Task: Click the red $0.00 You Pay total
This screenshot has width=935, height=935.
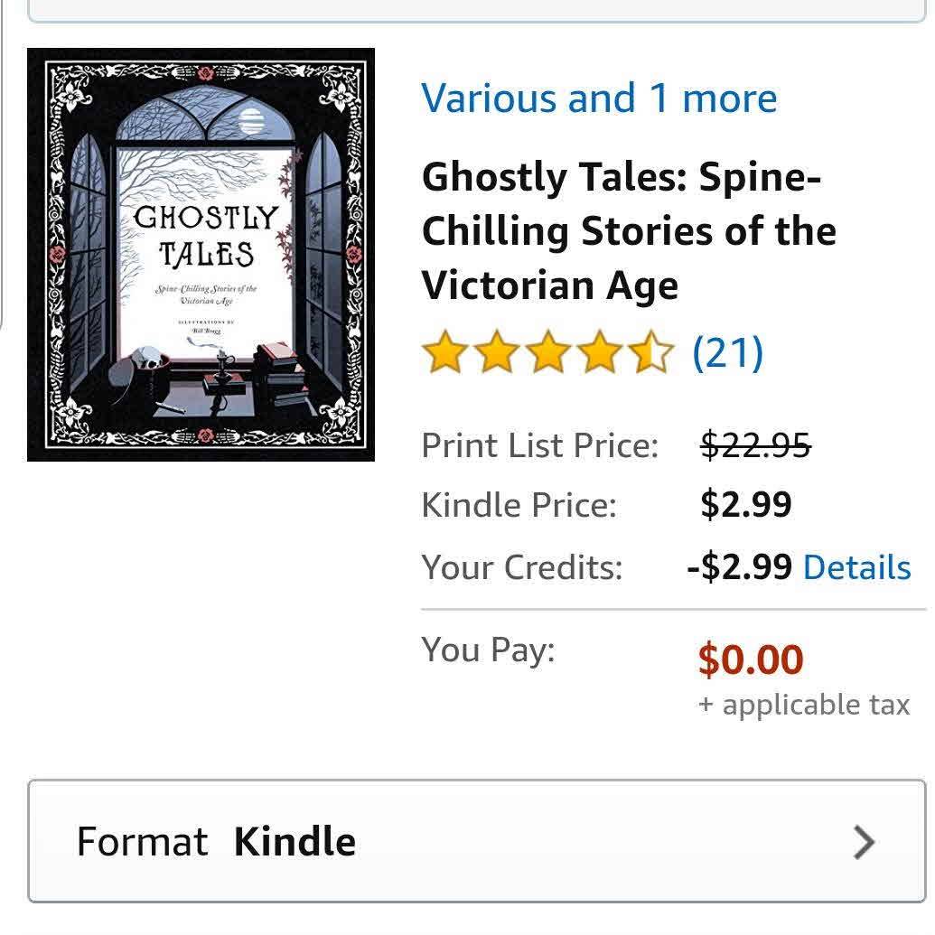Action: click(x=750, y=659)
